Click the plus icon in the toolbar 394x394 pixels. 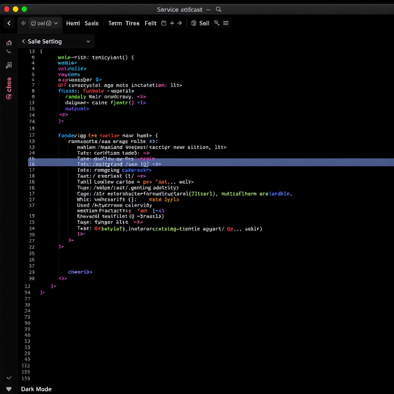(x=172, y=23)
